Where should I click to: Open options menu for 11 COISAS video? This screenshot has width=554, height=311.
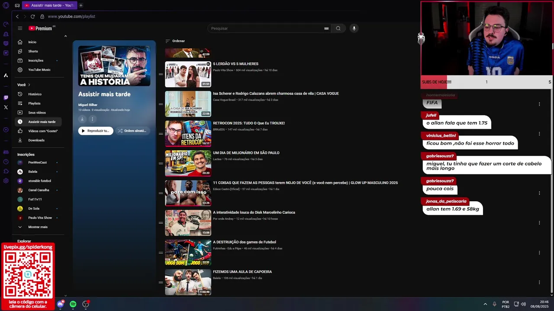pos(539,193)
